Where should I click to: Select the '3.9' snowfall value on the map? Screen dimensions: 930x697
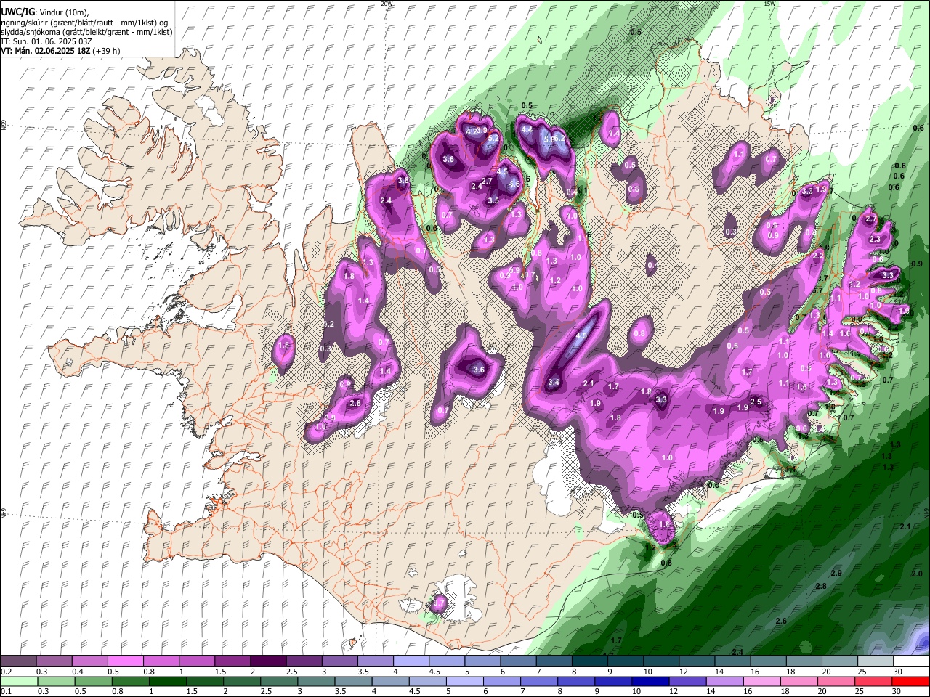point(481,131)
